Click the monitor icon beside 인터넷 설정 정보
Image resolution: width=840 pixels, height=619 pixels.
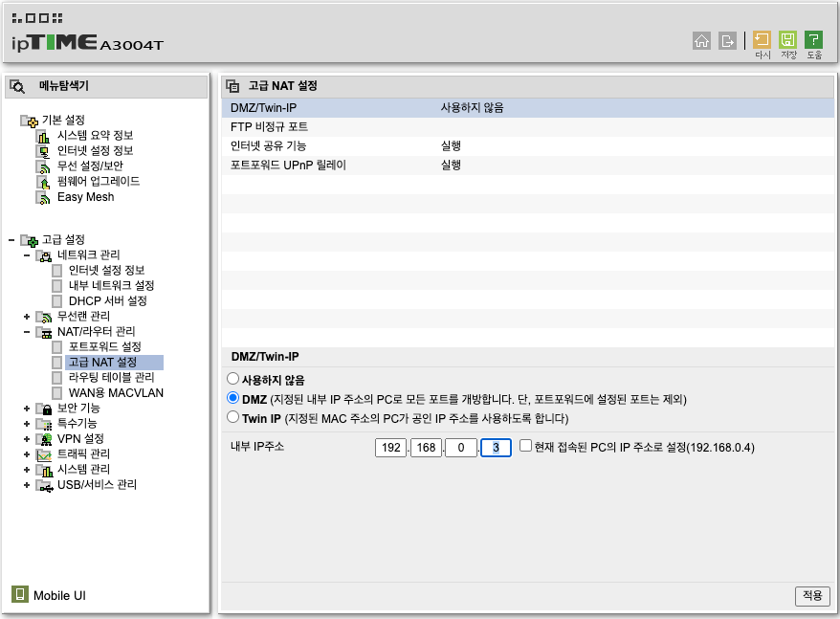(x=43, y=152)
